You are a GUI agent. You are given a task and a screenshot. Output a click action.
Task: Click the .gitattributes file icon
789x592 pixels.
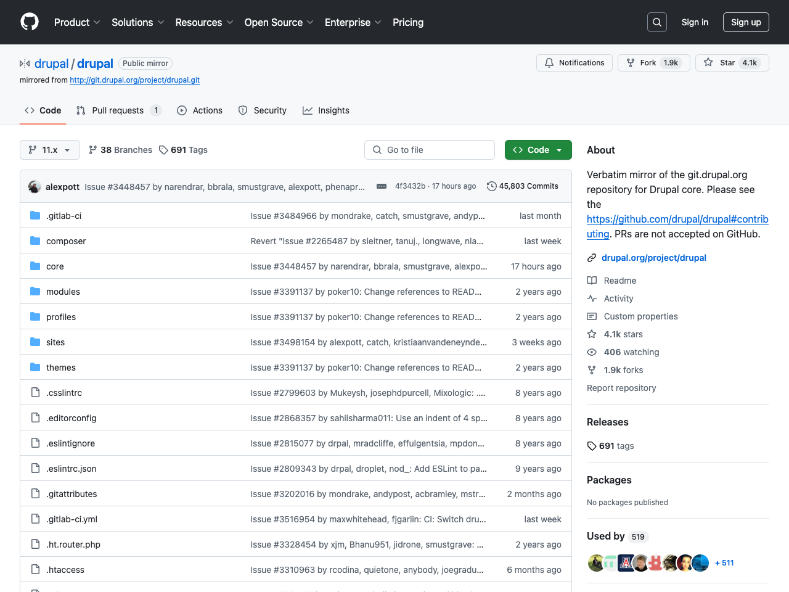pos(35,494)
